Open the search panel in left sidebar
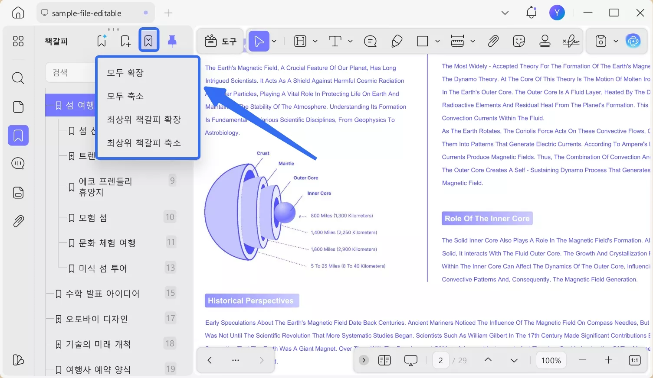 18,78
